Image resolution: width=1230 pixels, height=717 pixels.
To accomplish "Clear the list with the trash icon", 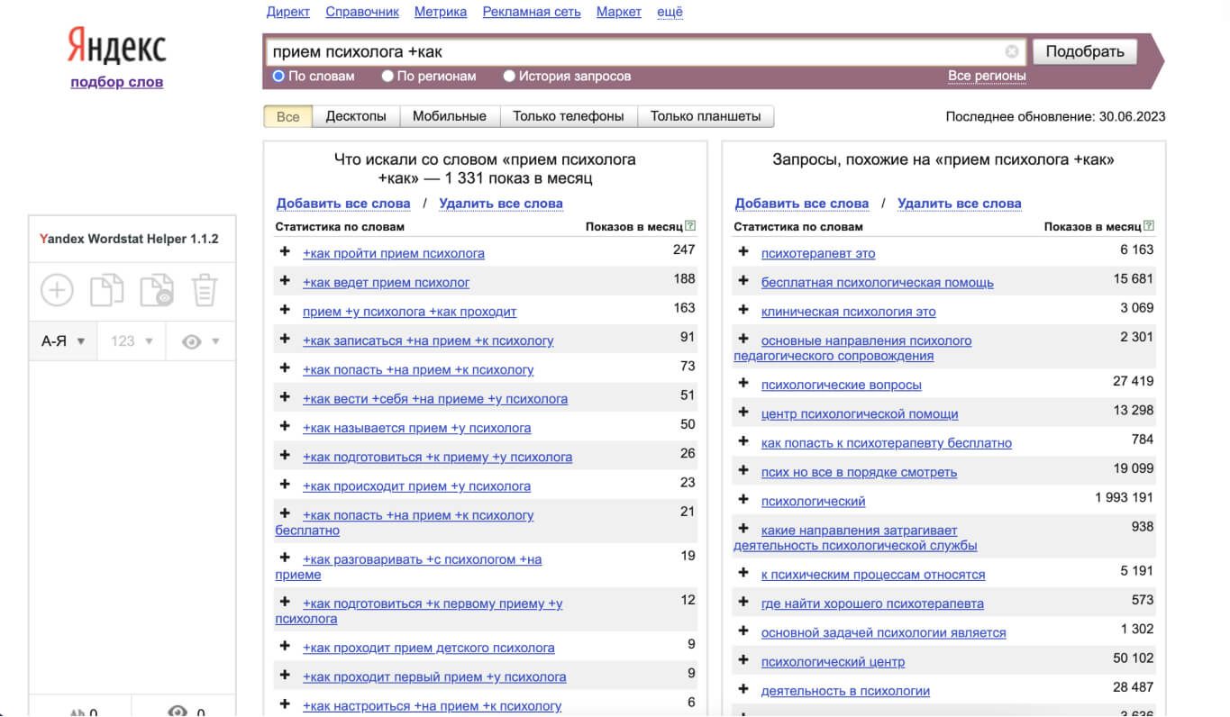I will tap(203, 289).
